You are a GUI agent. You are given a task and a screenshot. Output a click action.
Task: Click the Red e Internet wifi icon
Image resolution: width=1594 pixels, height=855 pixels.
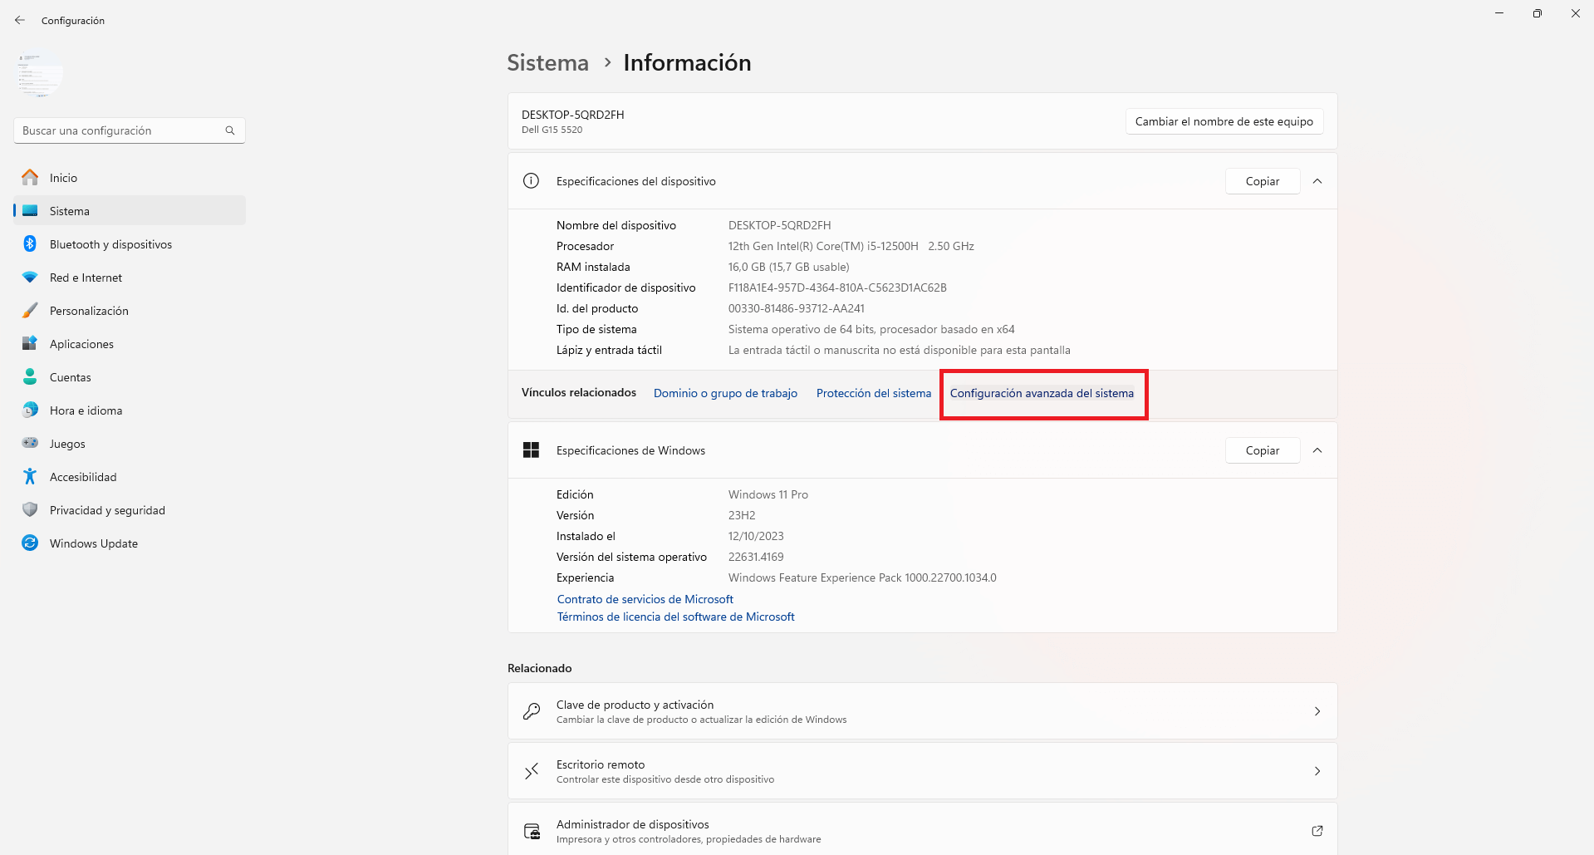pos(30,278)
